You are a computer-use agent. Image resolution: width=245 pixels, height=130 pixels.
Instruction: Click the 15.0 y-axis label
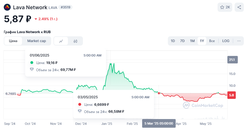[x=232, y=74]
